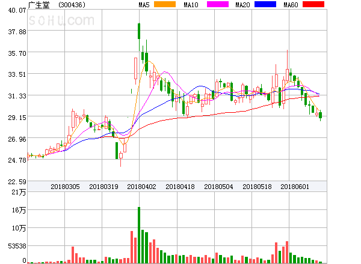Click the red MA60 legend swatch
The width and height of the screenshot is (361, 264).
tap(313, 4)
